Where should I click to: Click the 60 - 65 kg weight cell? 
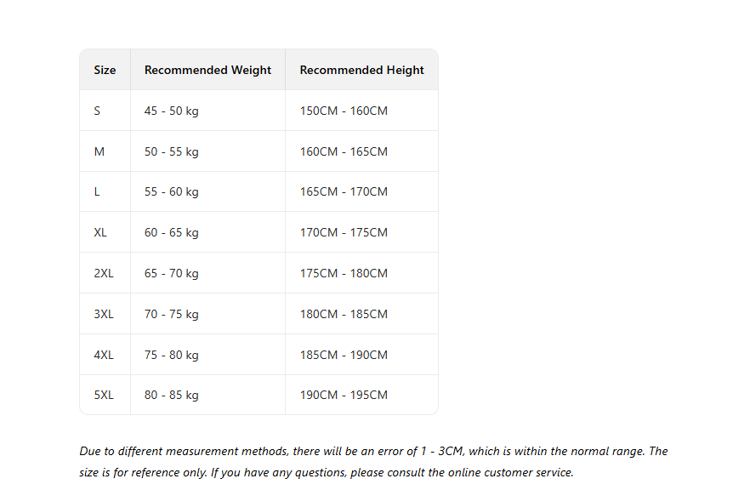[207, 232]
